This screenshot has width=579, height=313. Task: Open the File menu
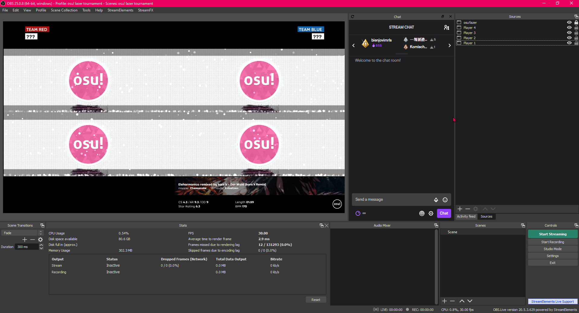[5, 10]
